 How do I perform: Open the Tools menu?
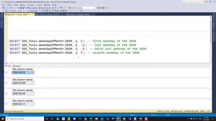(x=39, y=5)
